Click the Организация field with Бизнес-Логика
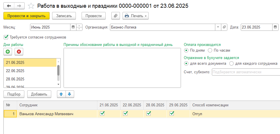The height and width of the screenshot is (134, 280). pos(163,27)
